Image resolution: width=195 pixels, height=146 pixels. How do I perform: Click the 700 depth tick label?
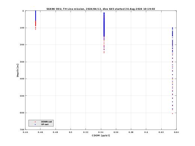(22, 130)
